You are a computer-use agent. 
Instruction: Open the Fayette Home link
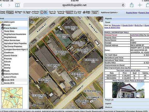pos(131,13)
